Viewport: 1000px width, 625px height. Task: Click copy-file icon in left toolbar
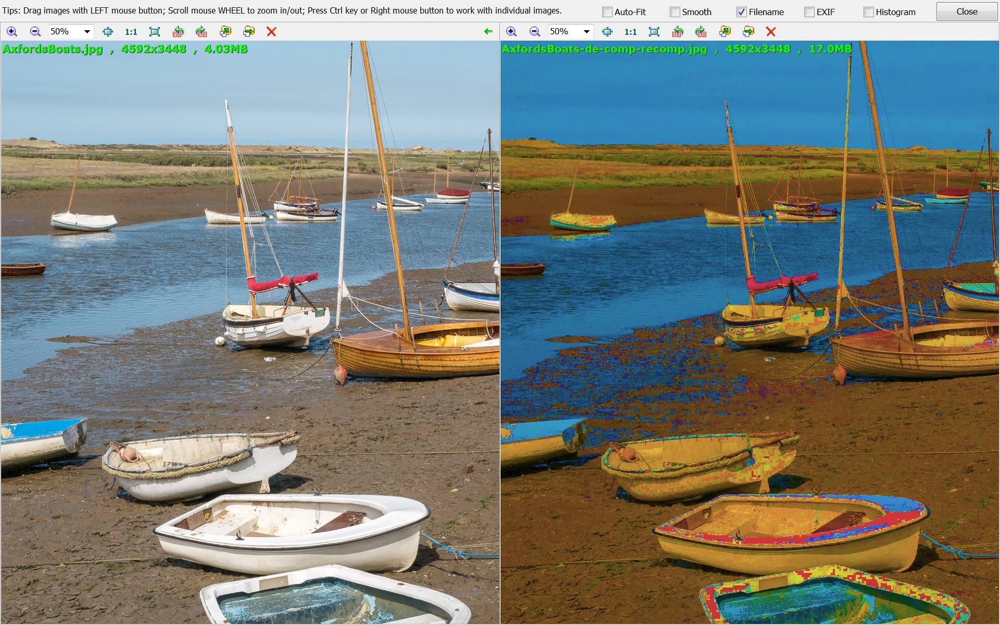[226, 32]
